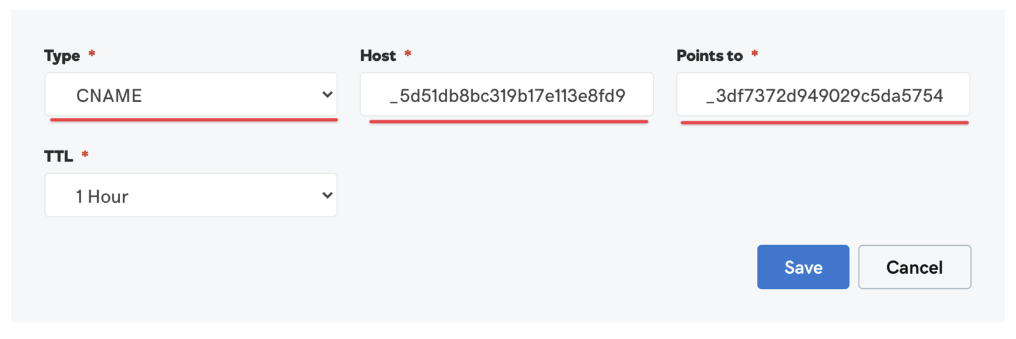Click the bold "Points to" field label
Viewport: 1016px width, 339px height.
[709, 56]
